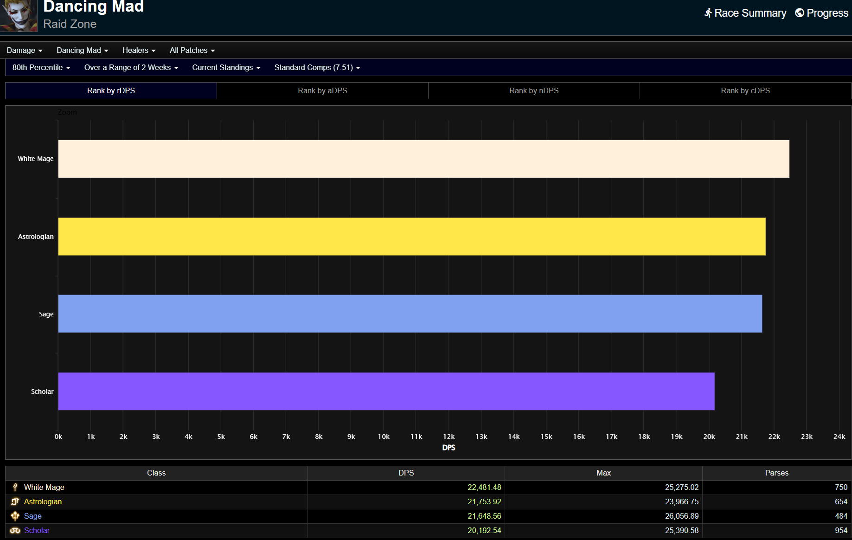Sort table by the Parses column header
The height and width of the screenshot is (540, 852).
point(777,473)
